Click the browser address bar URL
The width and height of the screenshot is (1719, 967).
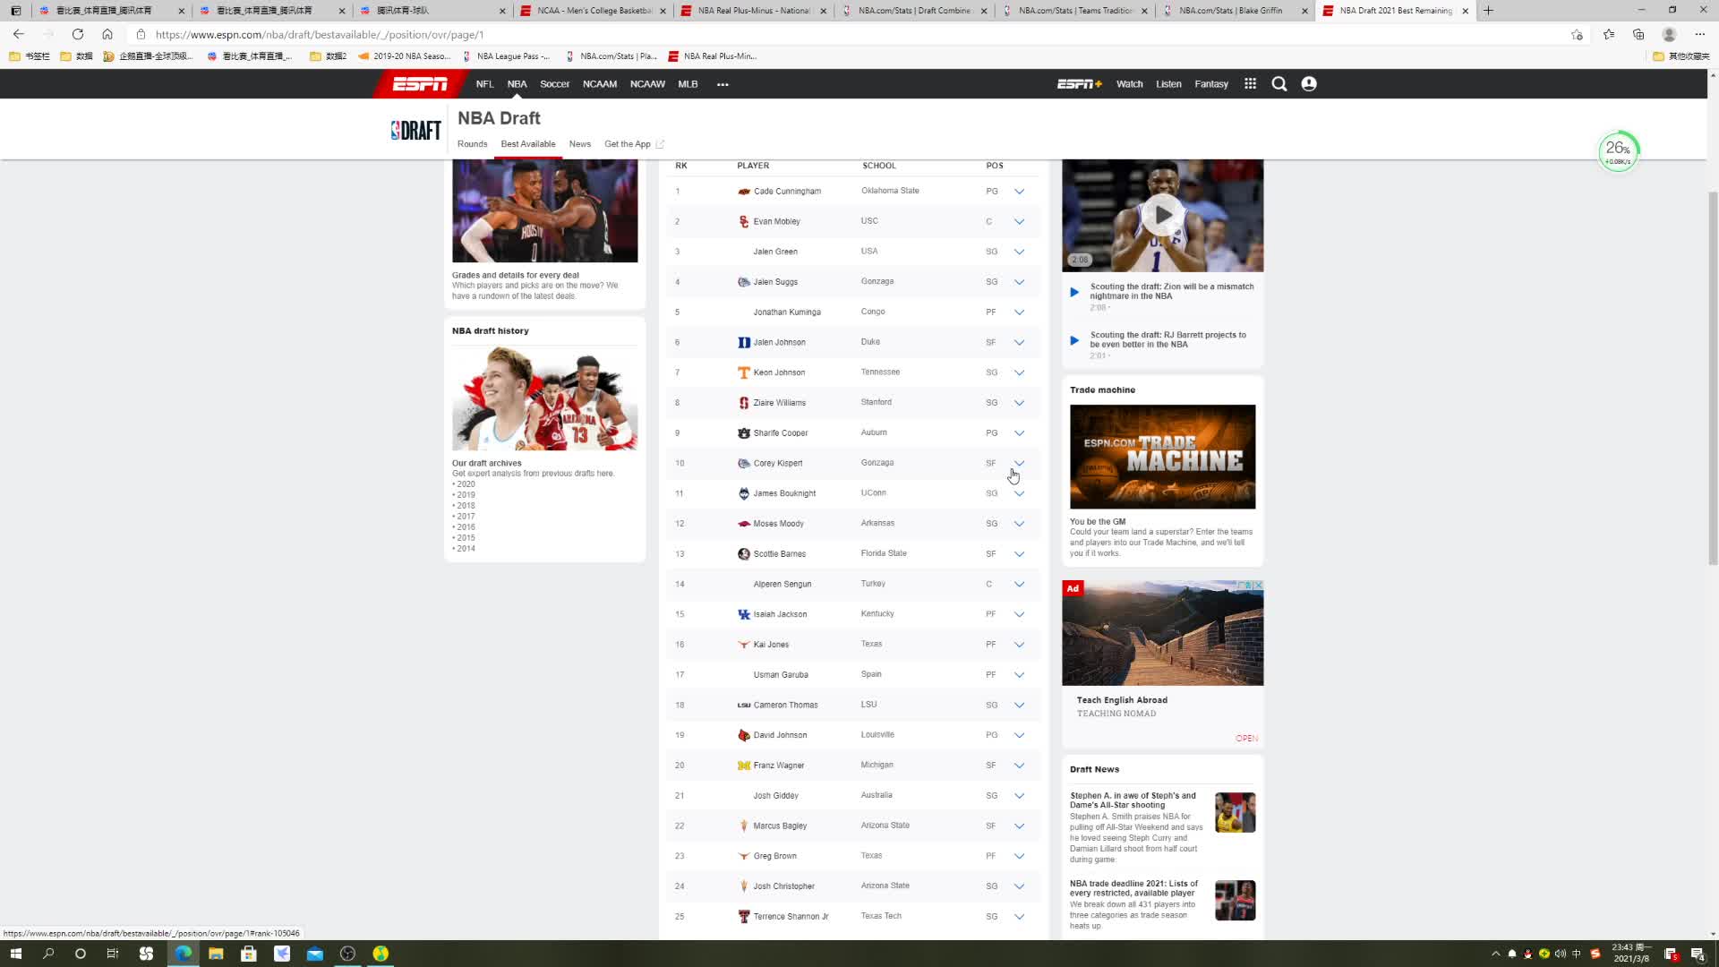point(319,34)
